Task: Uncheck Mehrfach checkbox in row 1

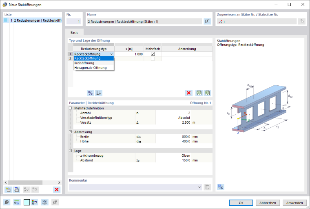Action: point(153,54)
